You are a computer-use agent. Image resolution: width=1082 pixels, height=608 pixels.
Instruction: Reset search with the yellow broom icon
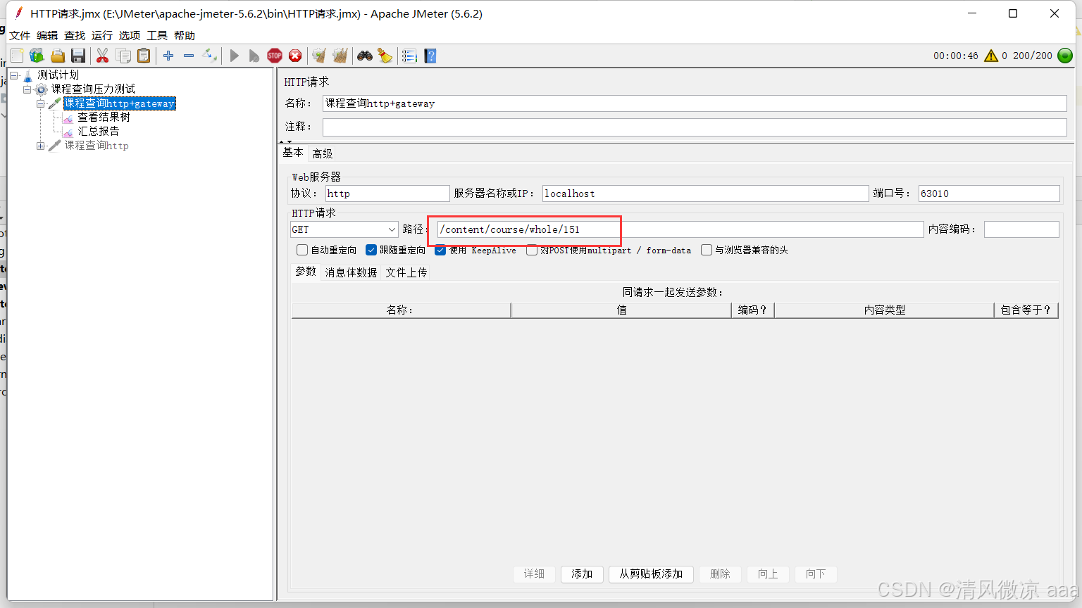coord(385,56)
